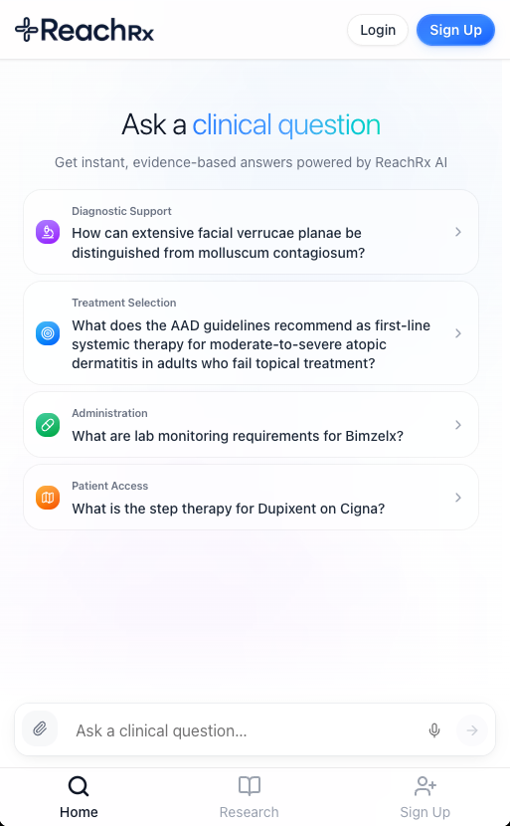Activate the microphone voice input
The width and height of the screenshot is (510, 826).
(434, 730)
